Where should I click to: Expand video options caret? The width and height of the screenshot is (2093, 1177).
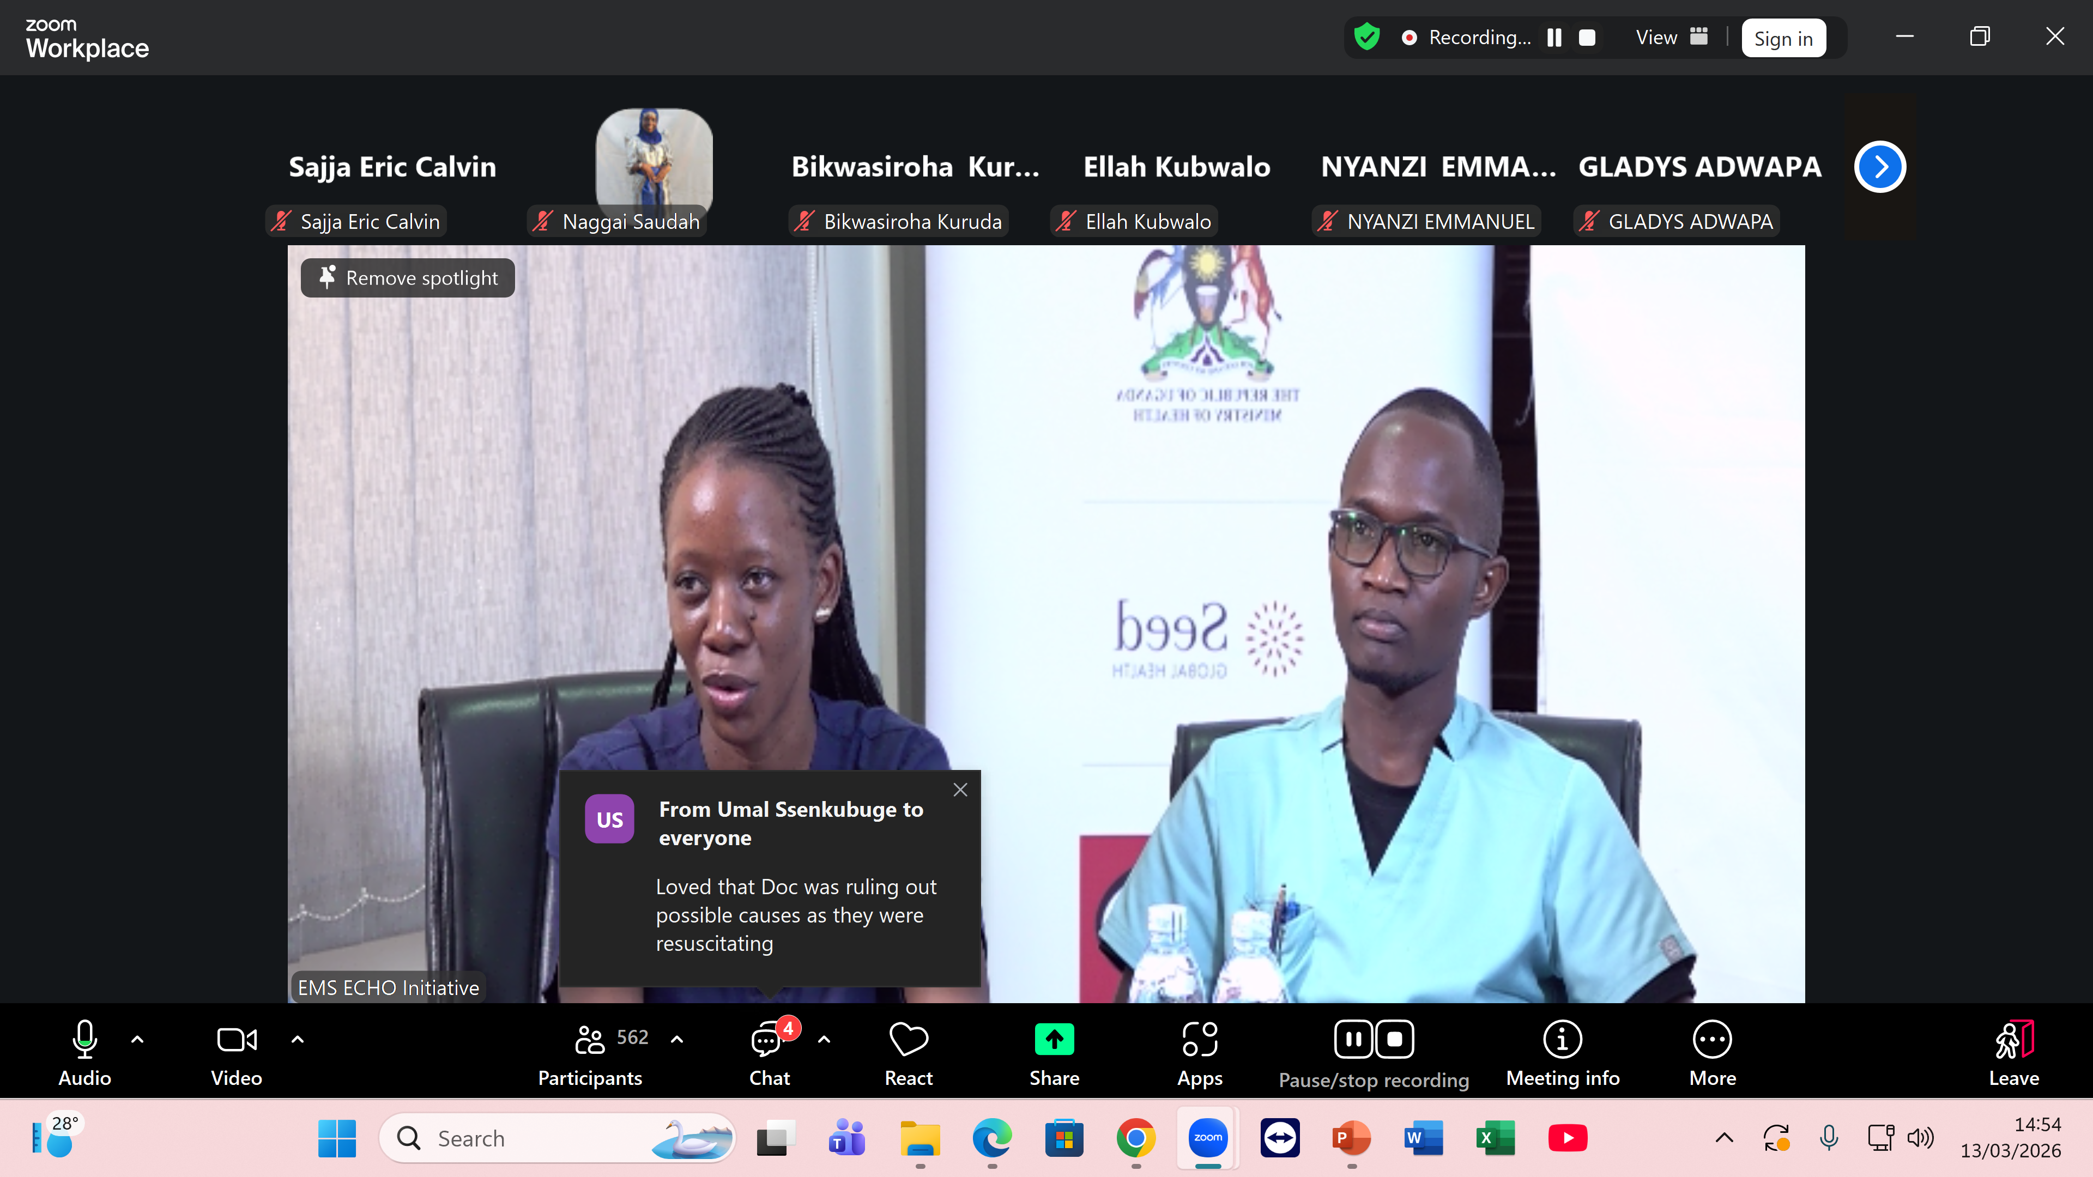pos(298,1039)
